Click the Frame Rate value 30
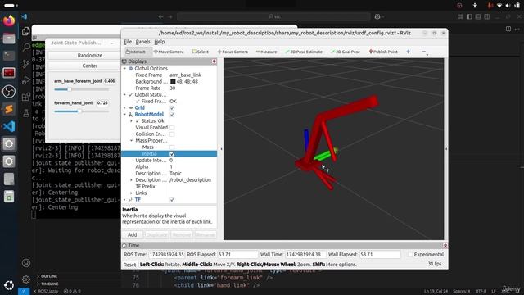 [x=173, y=88]
